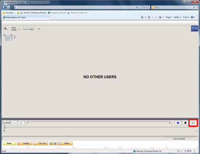Viewport: 200px width, 154px height.
Task: Click the blue help icon in bottom toolbar
Action: 55,144
